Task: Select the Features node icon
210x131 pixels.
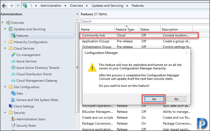Action: pyautogui.click(x=13, y=35)
